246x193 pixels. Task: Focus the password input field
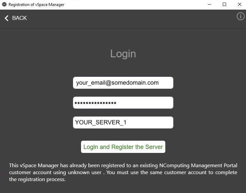tap(123, 103)
